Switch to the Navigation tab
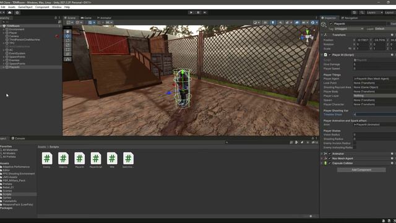 (350, 18)
